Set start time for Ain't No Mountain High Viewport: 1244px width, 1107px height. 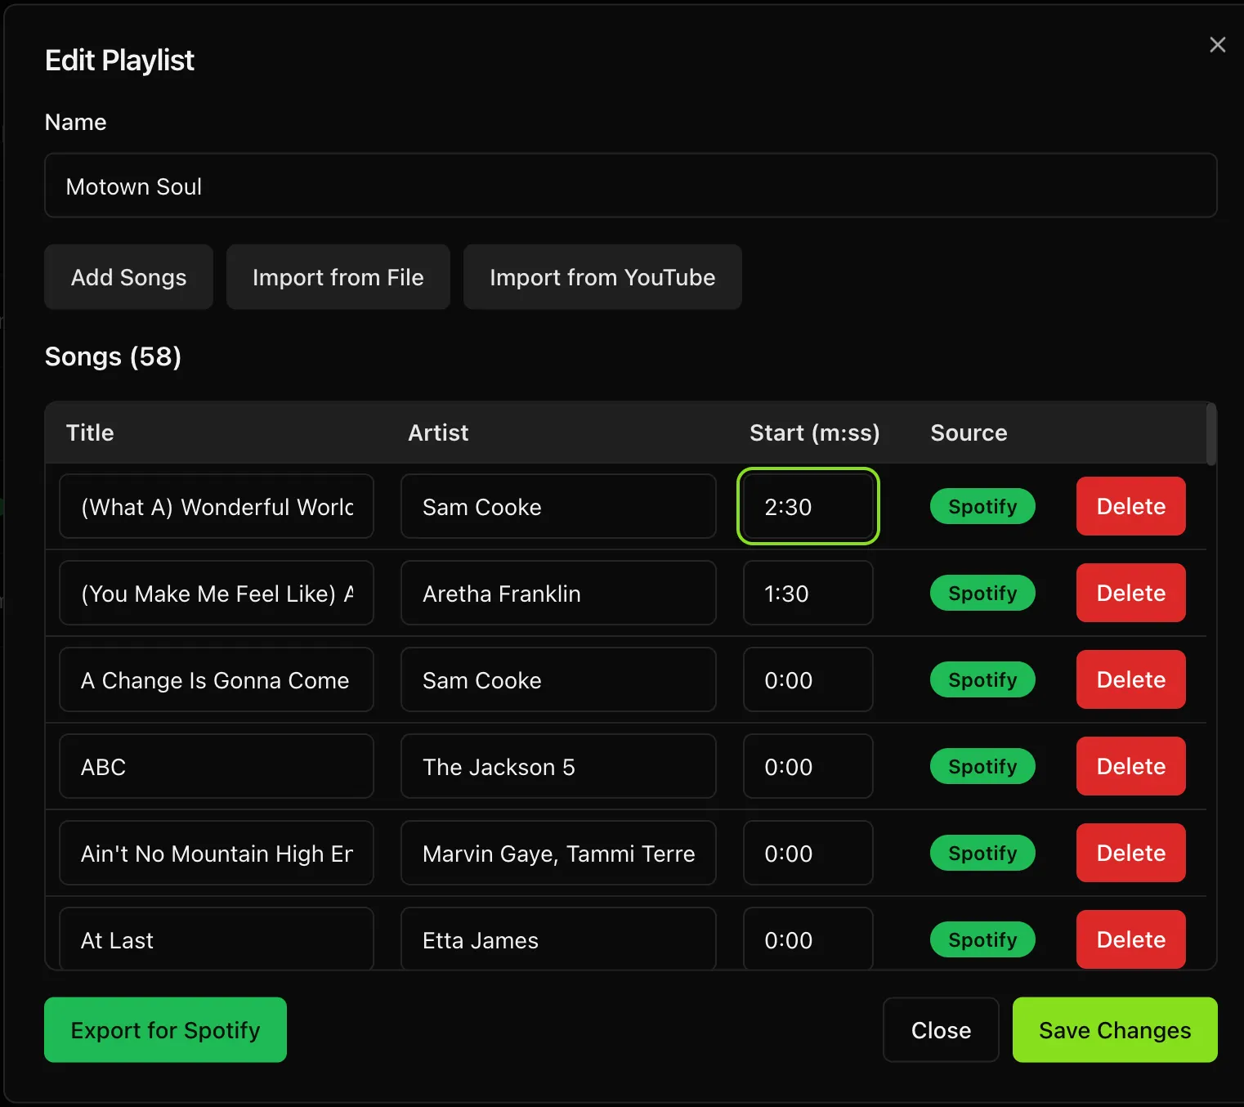click(808, 853)
